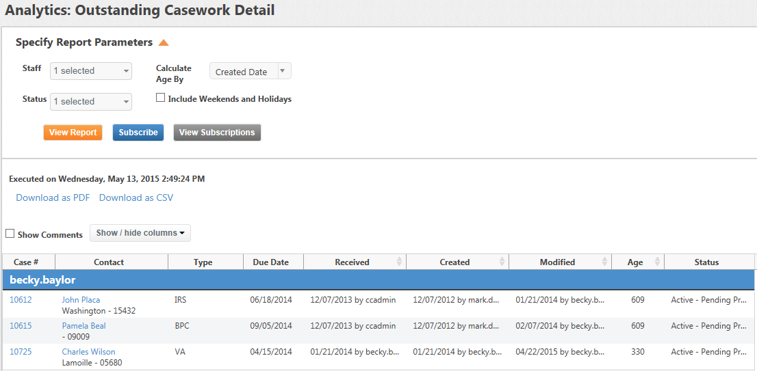
Task: Open contact Charles Wilson
Action: 89,352
